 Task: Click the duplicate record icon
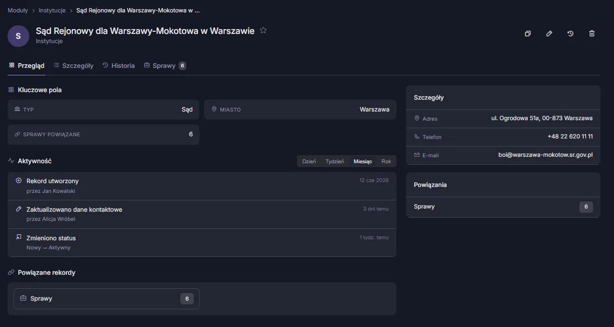[x=528, y=33]
